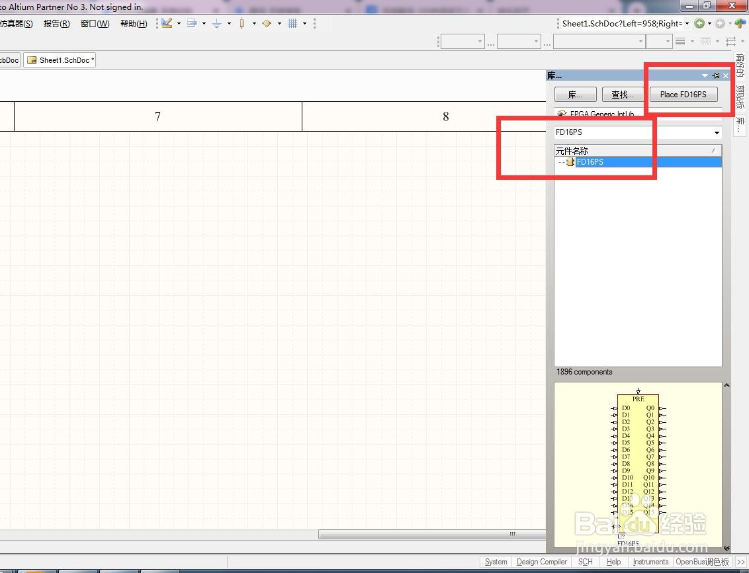The image size is (749, 573).
Task: Open the System status bar panel button
Action: (x=496, y=562)
